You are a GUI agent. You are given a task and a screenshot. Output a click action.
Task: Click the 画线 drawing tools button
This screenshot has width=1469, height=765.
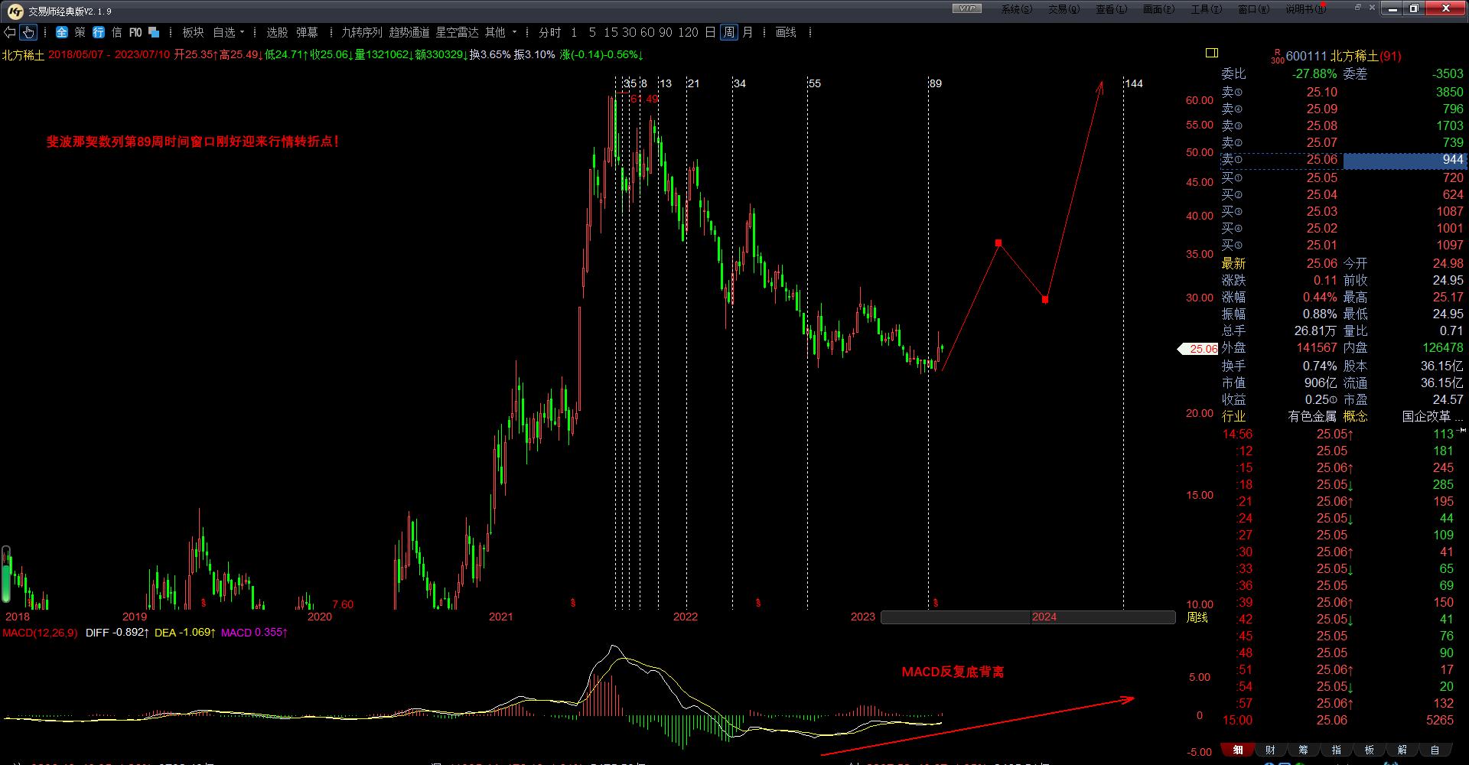pos(786,32)
